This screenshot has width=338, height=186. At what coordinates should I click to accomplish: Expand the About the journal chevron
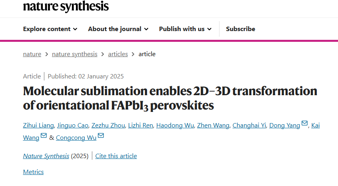pos(146,29)
